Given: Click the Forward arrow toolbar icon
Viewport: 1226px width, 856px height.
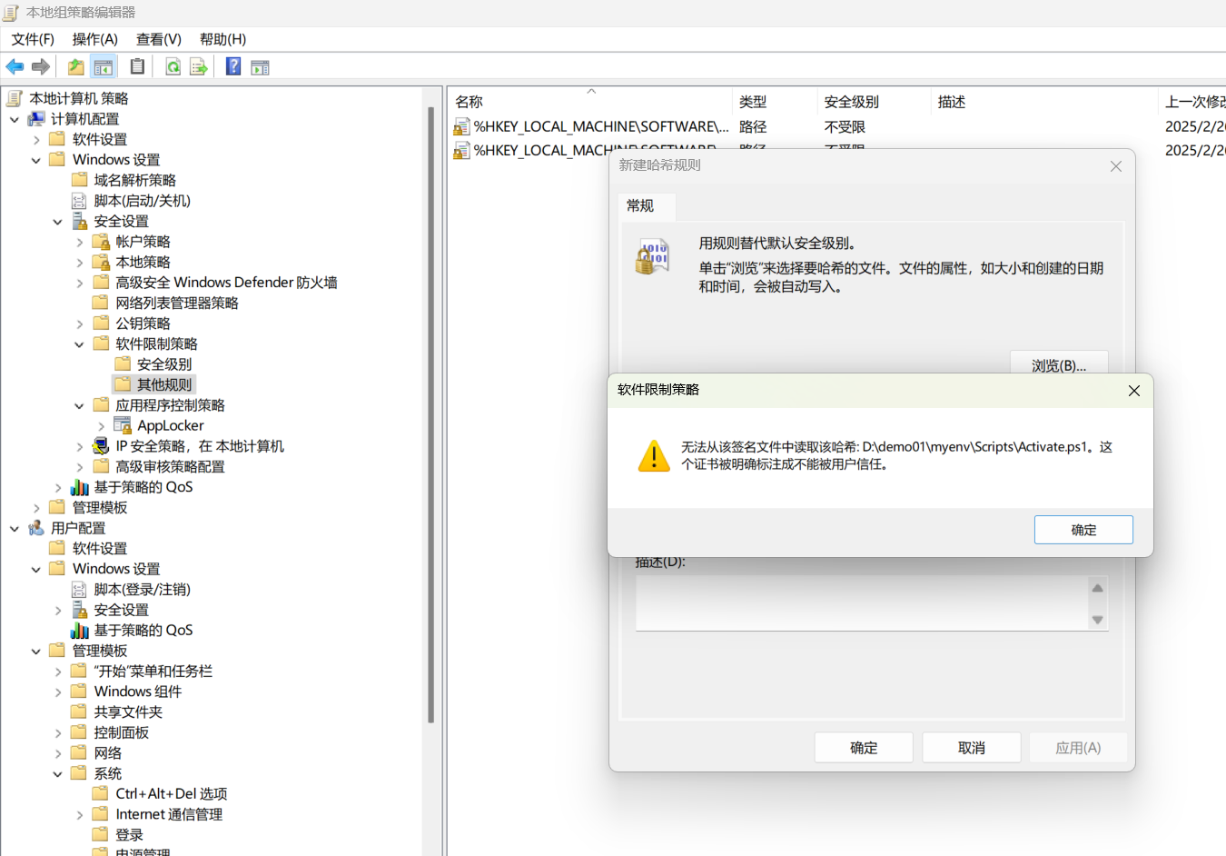Looking at the screenshot, I should click(41, 66).
